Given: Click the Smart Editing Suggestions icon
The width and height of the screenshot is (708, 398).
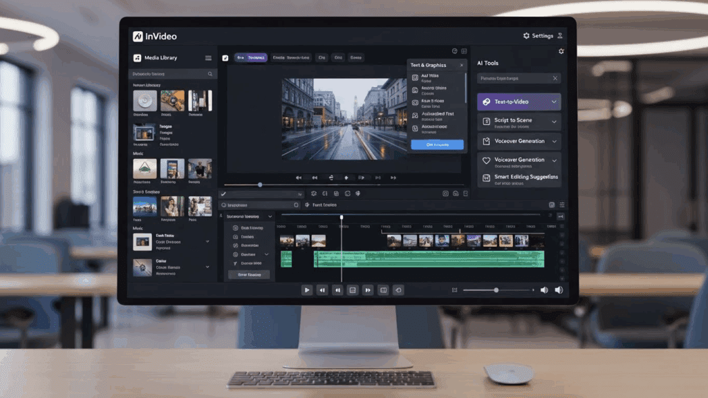Looking at the screenshot, I should pos(486,178).
